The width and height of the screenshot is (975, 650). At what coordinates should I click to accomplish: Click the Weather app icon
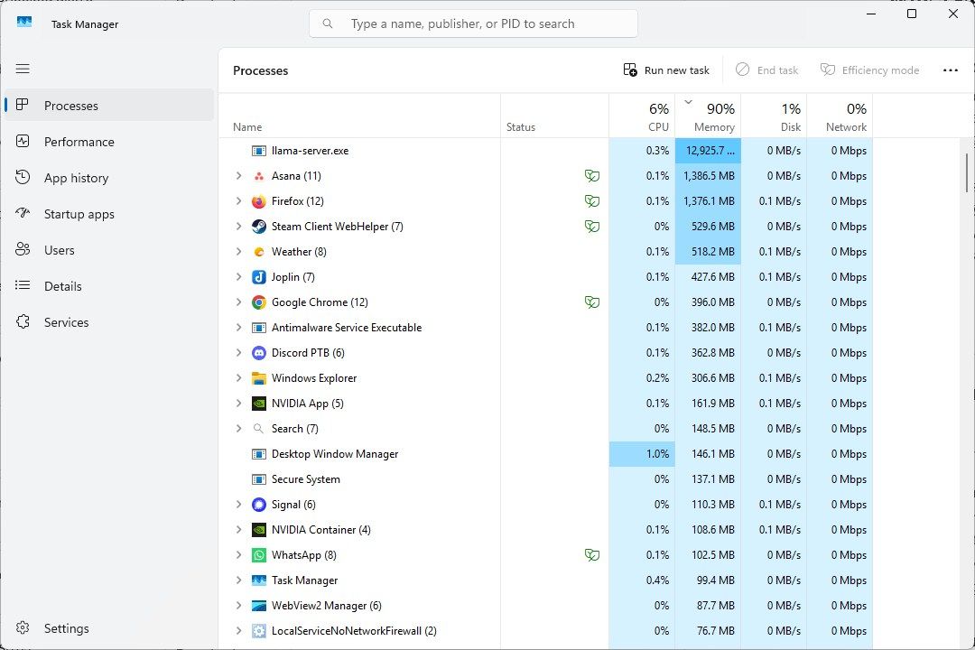point(259,252)
